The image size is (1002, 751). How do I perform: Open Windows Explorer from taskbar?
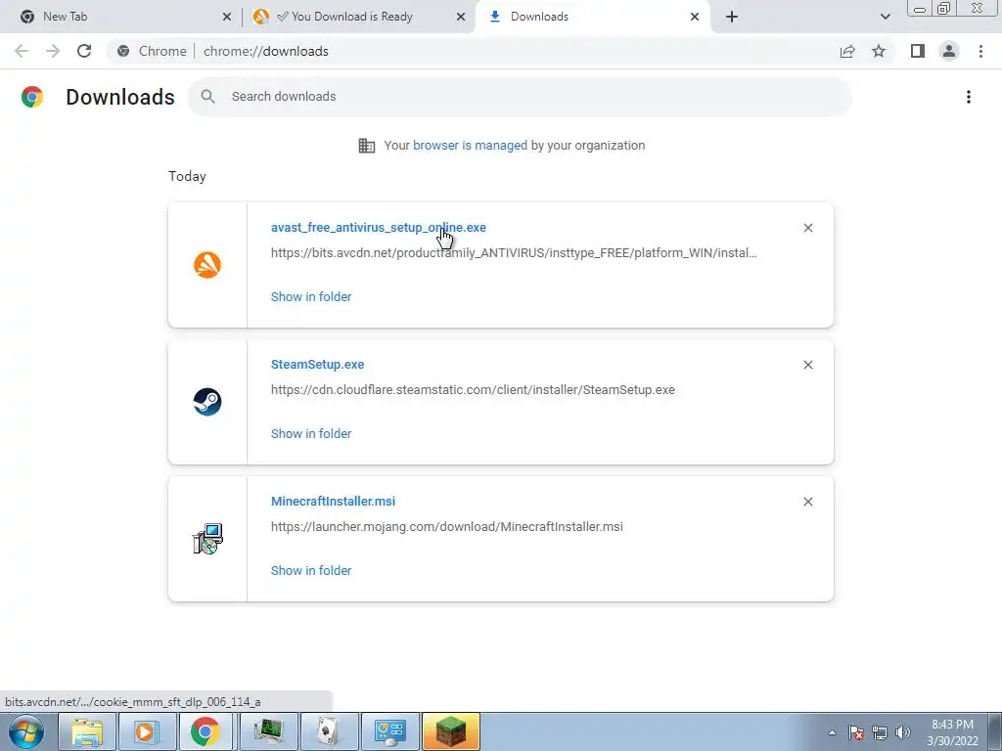tap(87, 731)
